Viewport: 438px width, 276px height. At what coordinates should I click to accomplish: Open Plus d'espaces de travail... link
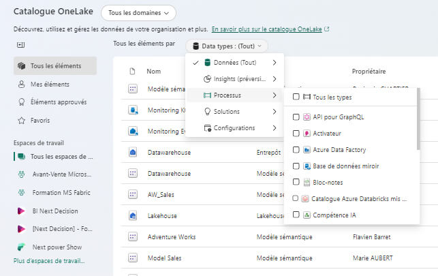click(49, 261)
